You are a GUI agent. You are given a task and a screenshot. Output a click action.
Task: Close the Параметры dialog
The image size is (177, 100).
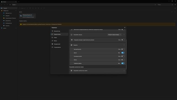click(x=125, y=27)
